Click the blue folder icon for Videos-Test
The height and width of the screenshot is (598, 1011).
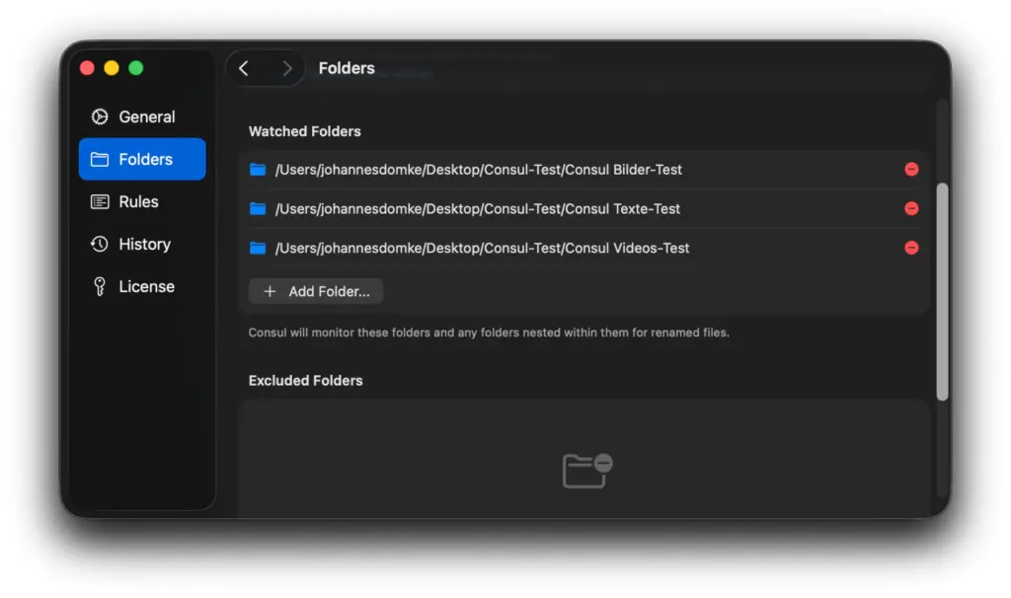click(258, 249)
